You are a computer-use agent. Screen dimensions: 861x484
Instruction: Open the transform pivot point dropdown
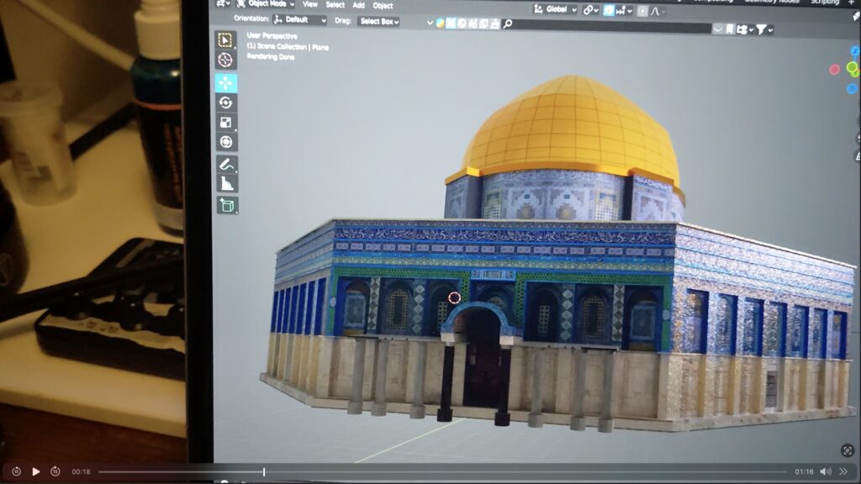click(590, 10)
